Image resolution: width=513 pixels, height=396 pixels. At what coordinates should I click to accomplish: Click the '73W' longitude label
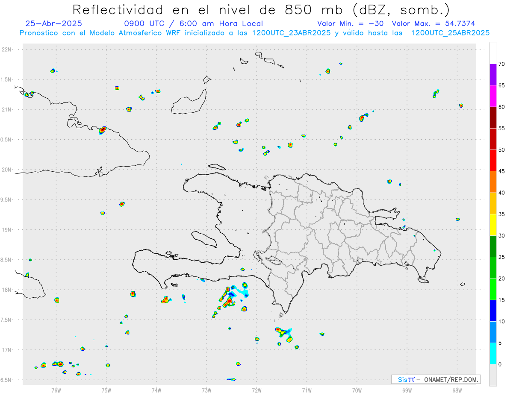206,390
